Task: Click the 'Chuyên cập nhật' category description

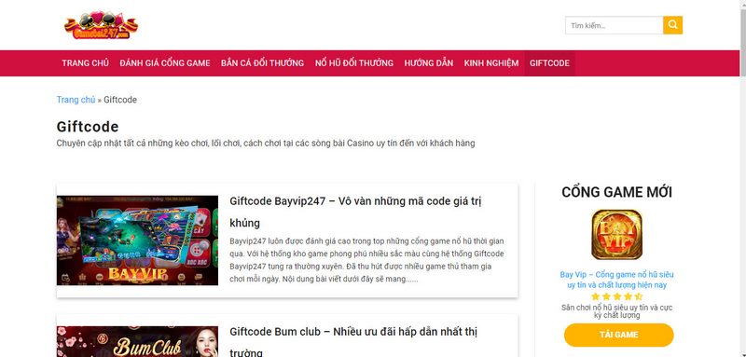Action: [x=266, y=144]
